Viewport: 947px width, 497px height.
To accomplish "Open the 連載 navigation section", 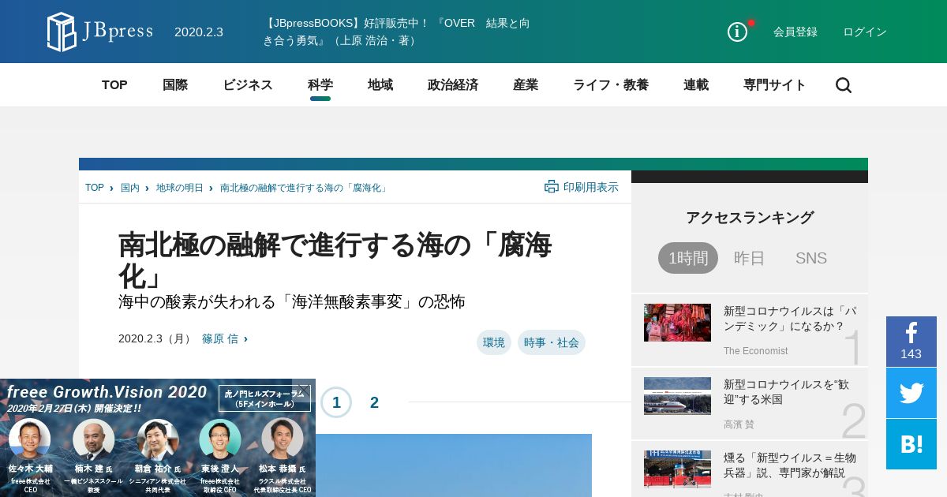I will (x=696, y=85).
